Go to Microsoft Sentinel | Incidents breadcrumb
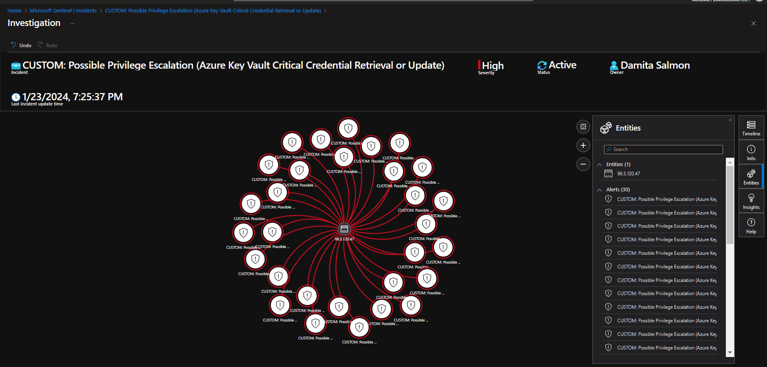Screen dimensions: 767x367 pyautogui.click(x=63, y=11)
